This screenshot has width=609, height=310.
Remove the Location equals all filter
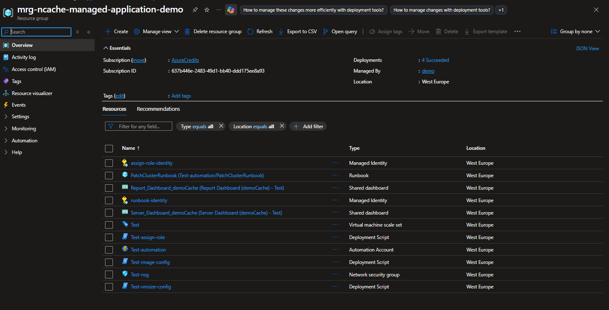click(282, 126)
